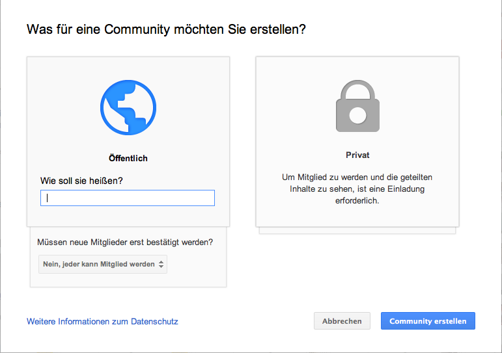Open "Weitere Informationen zum Datenschutz" link
This screenshot has width=502, height=353.
pos(102,321)
